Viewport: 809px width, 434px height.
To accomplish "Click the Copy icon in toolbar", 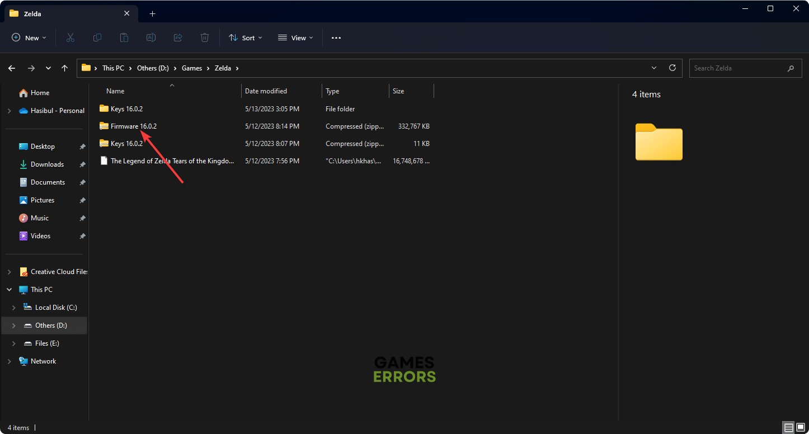I will pyautogui.click(x=97, y=37).
